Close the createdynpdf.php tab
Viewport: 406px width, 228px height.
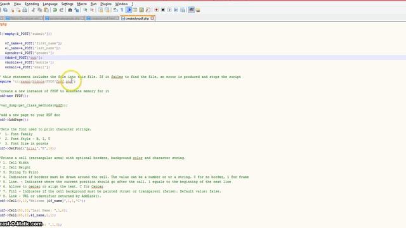point(152,18)
